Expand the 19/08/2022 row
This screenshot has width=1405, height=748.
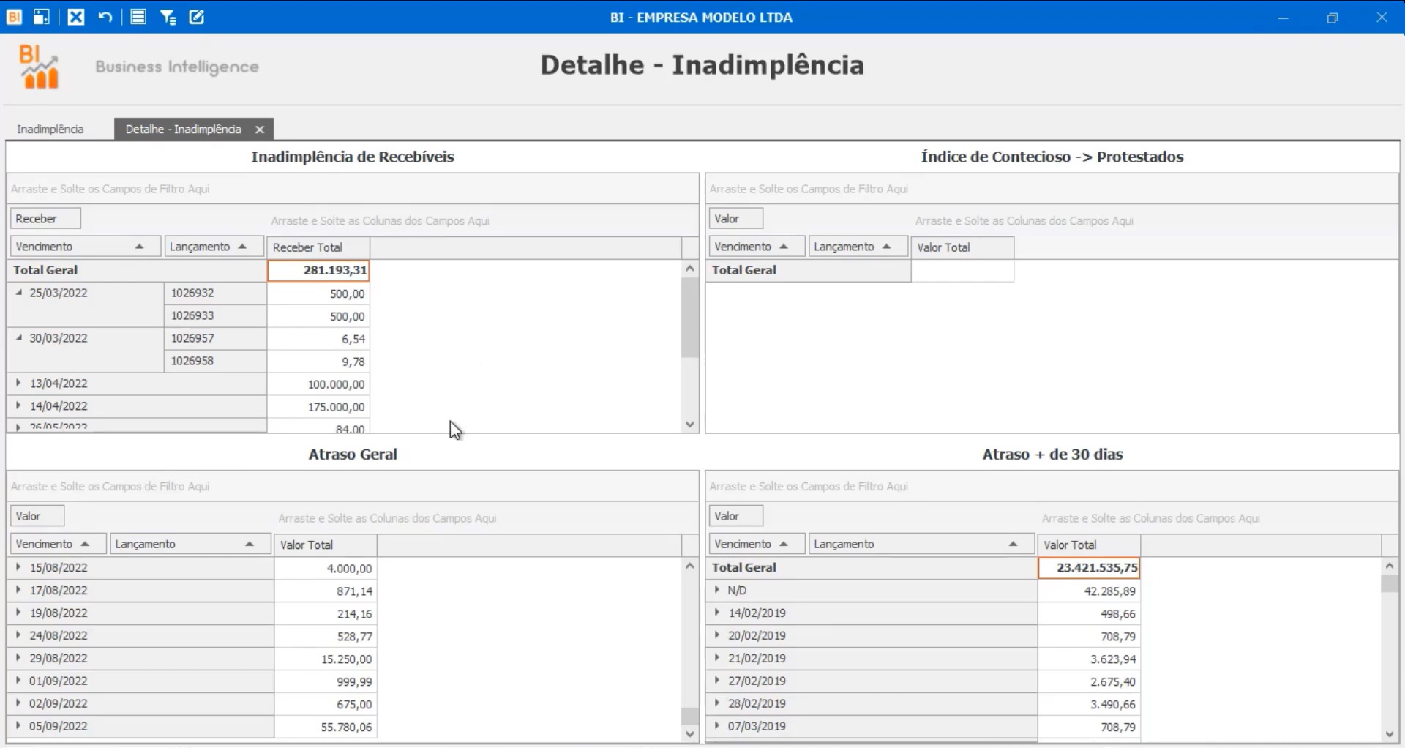(x=19, y=613)
